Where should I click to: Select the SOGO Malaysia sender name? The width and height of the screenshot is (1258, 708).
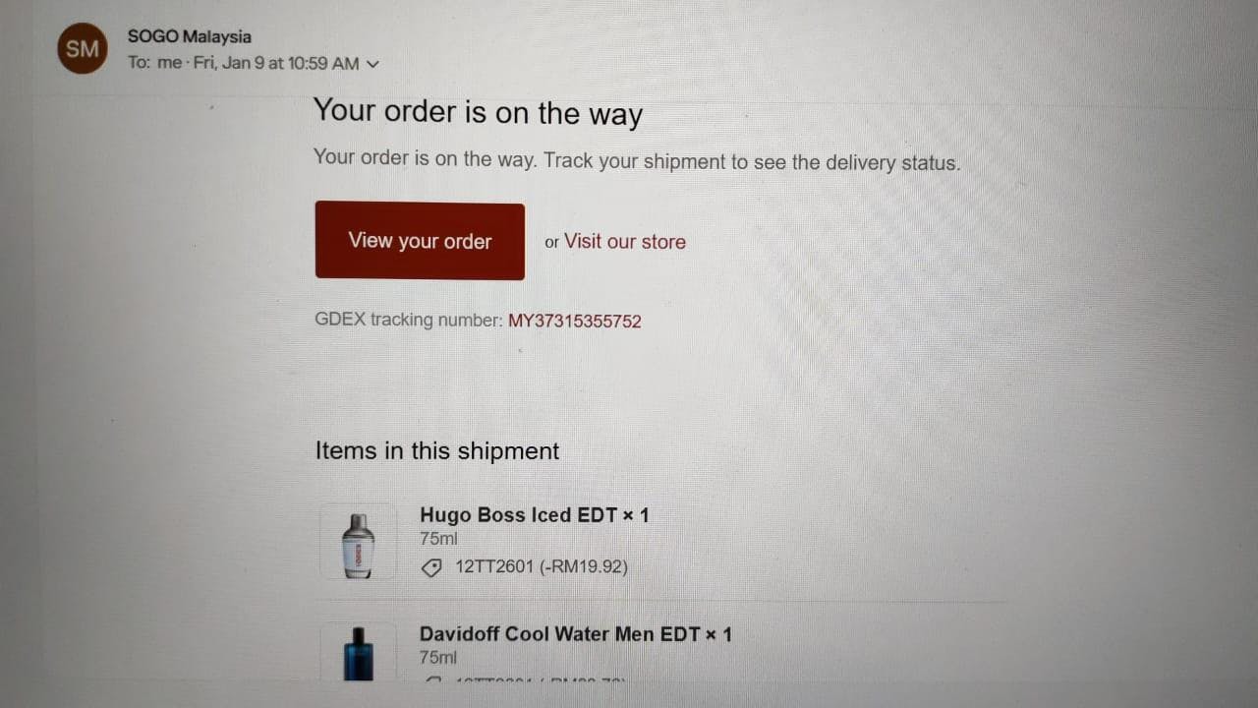point(190,36)
